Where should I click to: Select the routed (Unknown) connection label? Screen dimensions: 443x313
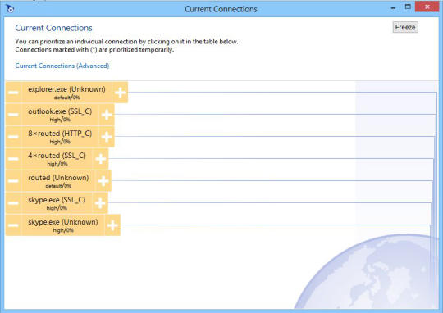[x=58, y=180]
